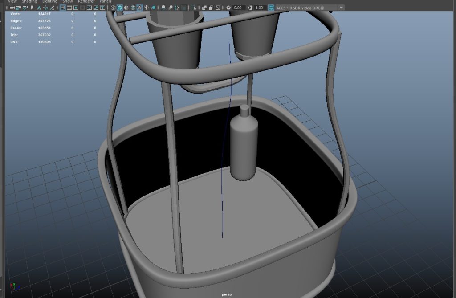Click the Isolate Select icon
This screenshot has height=298, width=456.
tap(194, 8)
